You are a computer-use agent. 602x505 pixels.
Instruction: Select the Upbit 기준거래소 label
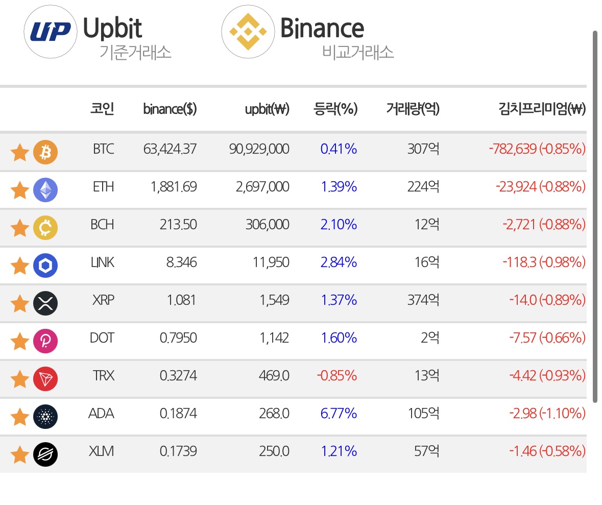point(135,52)
